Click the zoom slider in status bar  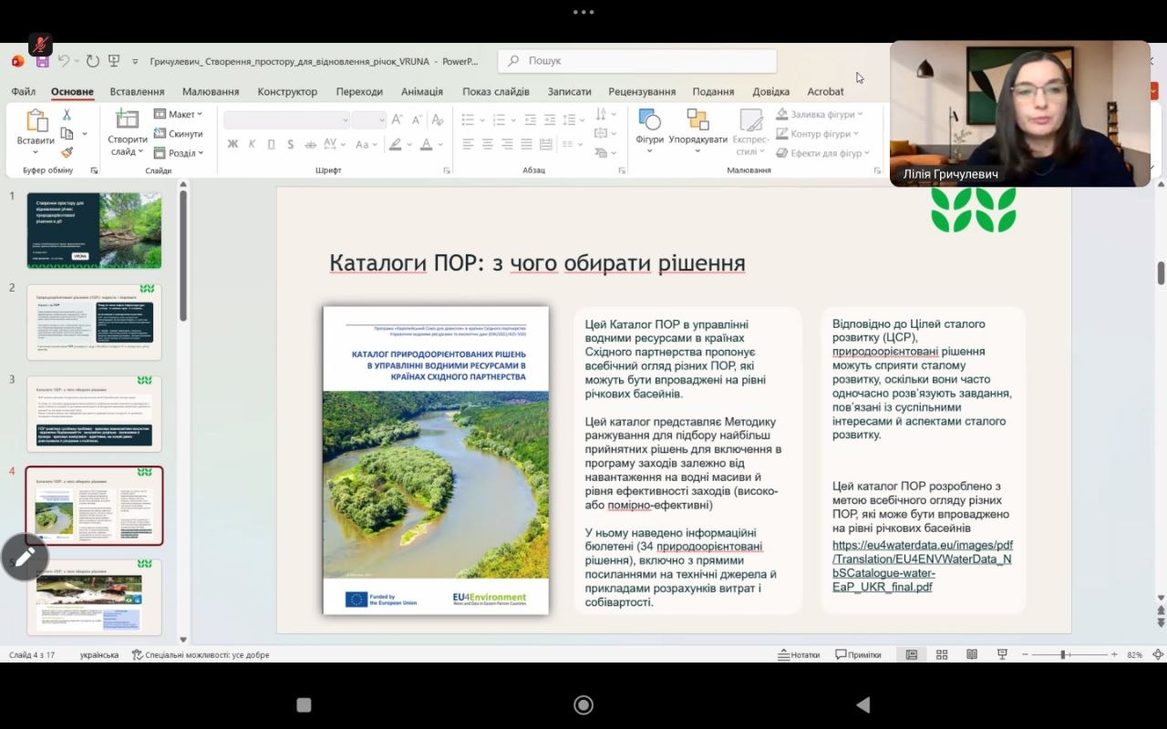coord(1063,654)
